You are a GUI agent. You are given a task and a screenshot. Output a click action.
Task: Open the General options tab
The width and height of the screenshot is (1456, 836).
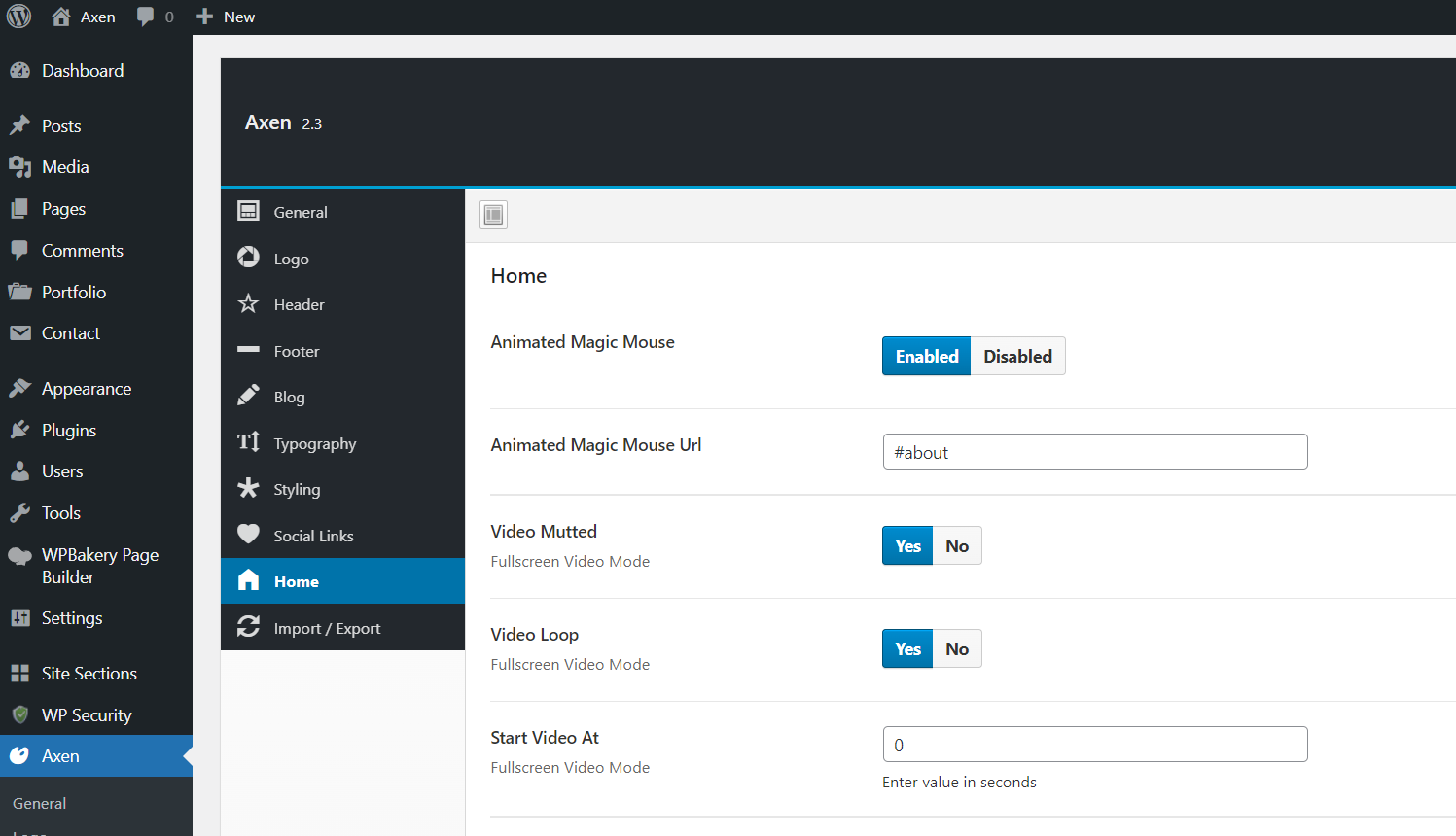342,212
